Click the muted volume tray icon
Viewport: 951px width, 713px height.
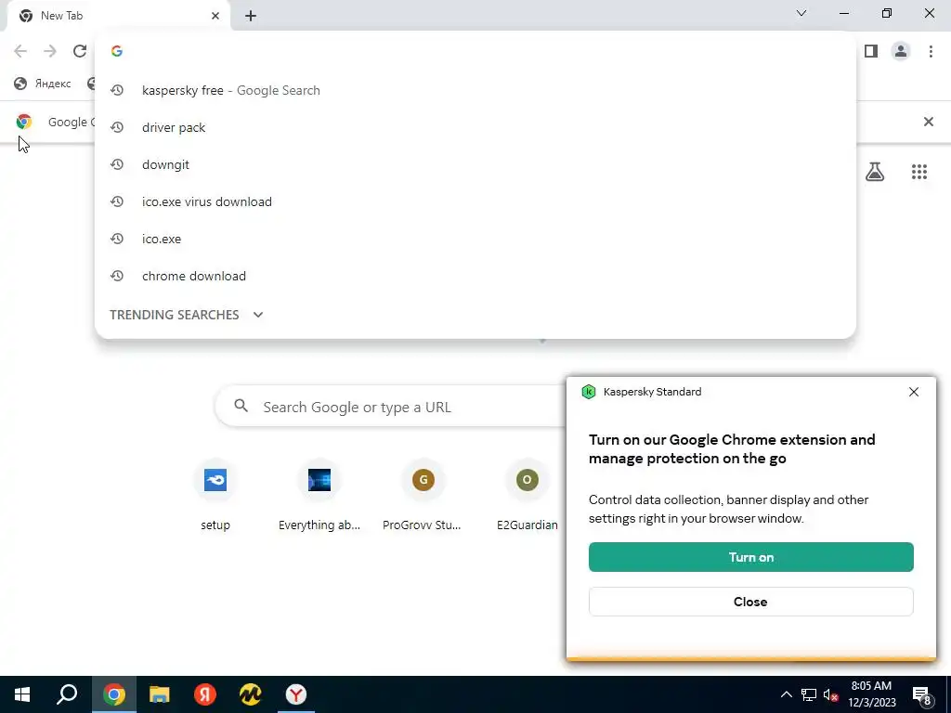pos(831,694)
